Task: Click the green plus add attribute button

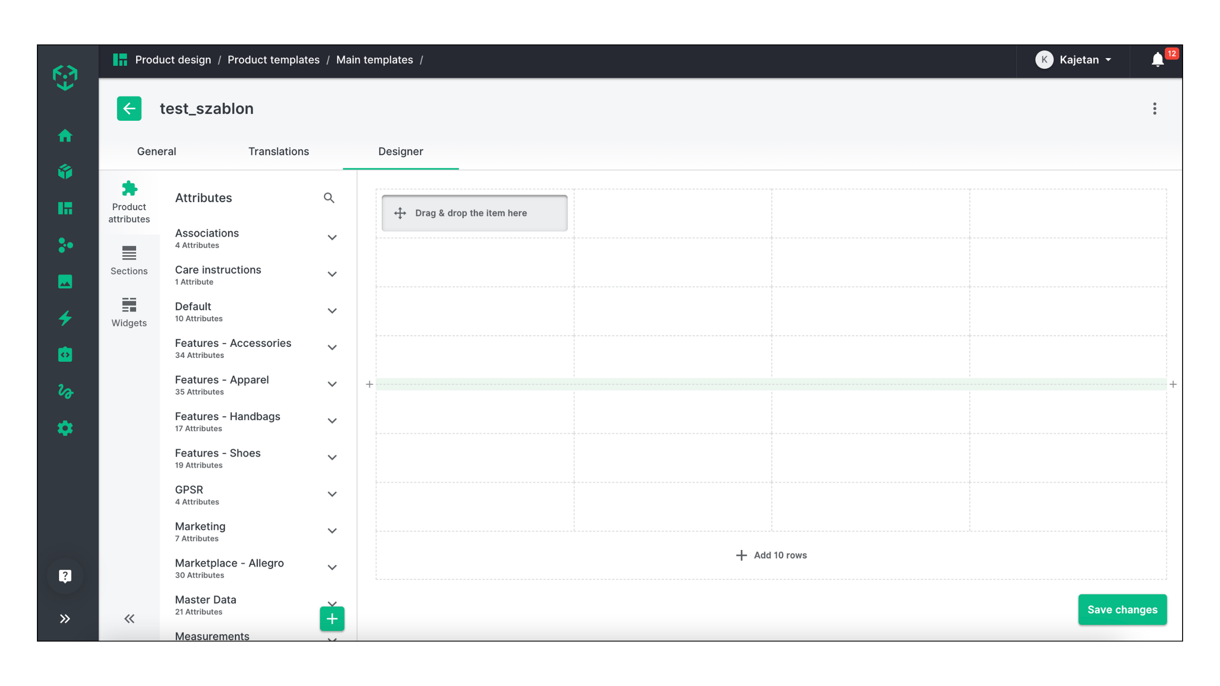Action: tap(332, 618)
